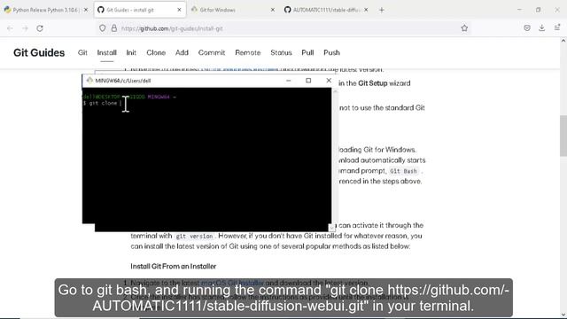This screenshot has height=319, width=567.
Task: Open the browser application menu
Action: [x=557, y=27]
